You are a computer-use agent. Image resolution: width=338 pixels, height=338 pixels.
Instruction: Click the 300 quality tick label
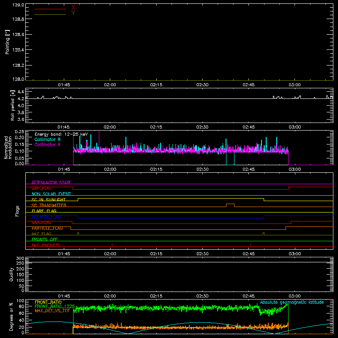tap(20, 259)
